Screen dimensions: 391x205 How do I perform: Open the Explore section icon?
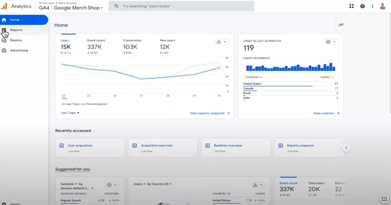coord(4,40)
